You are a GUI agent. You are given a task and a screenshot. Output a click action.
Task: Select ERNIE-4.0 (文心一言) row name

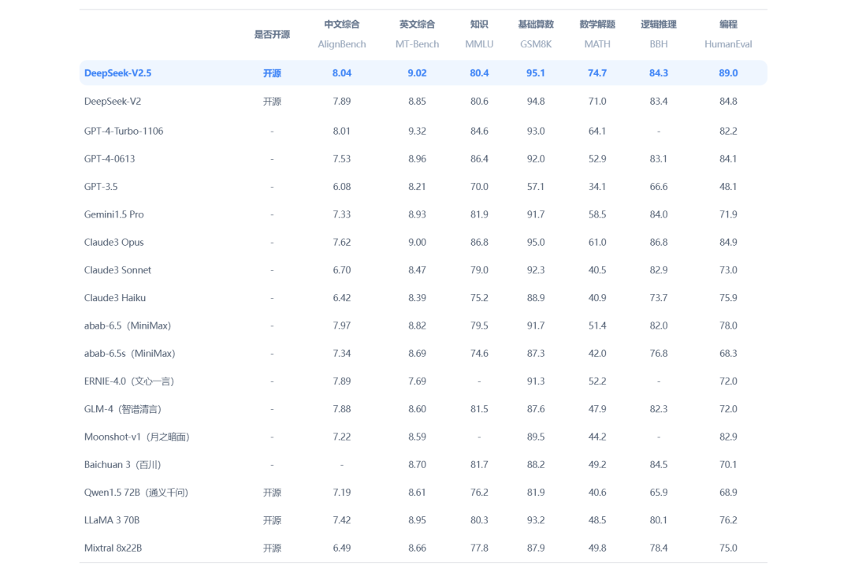point(129,381)
